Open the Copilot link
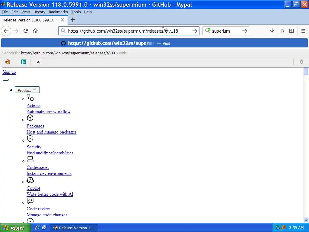The image size is (309, 232). click(33, 188)
